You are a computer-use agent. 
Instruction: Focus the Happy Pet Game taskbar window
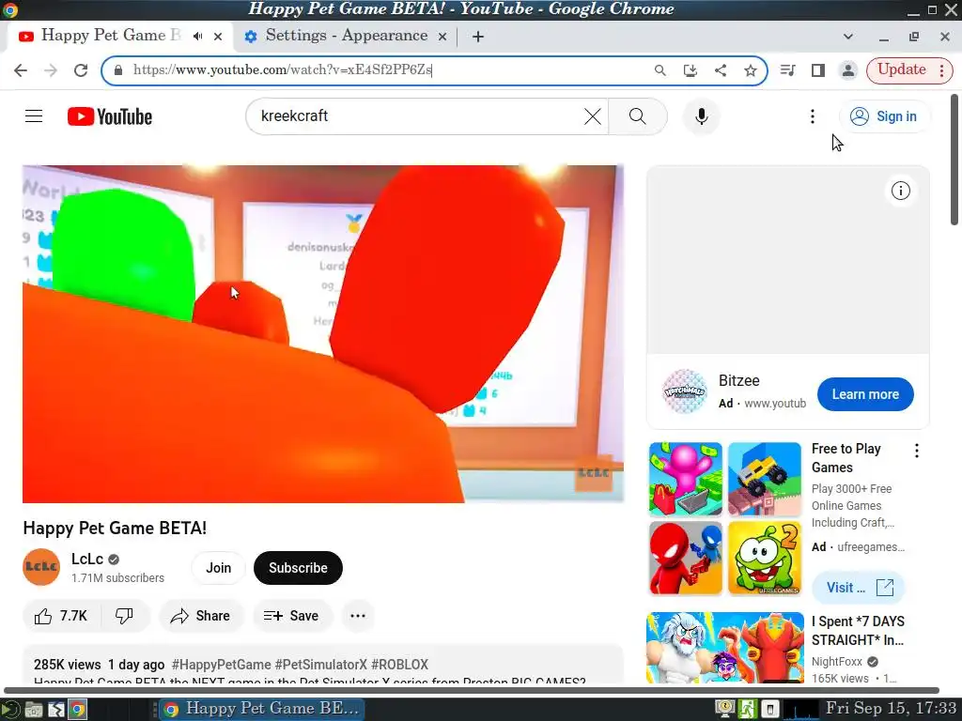[263, 710]
